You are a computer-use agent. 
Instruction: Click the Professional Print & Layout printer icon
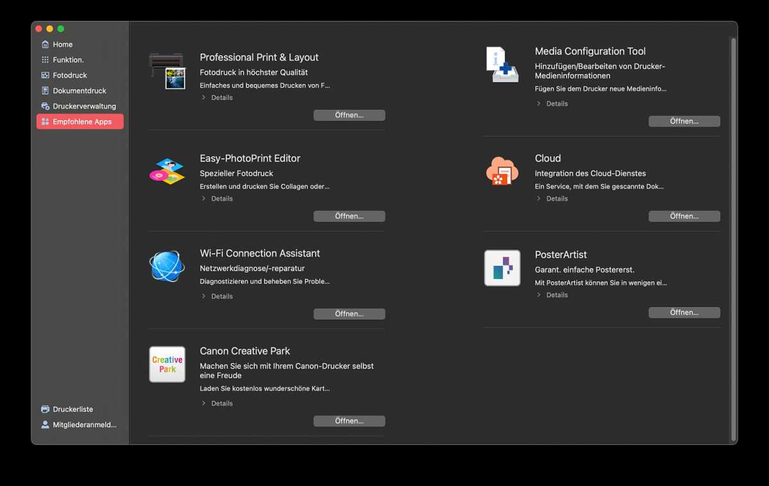(167, 71)
